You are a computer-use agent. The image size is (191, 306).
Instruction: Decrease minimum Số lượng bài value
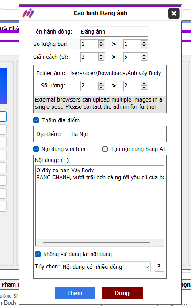(x=101, y=46)
